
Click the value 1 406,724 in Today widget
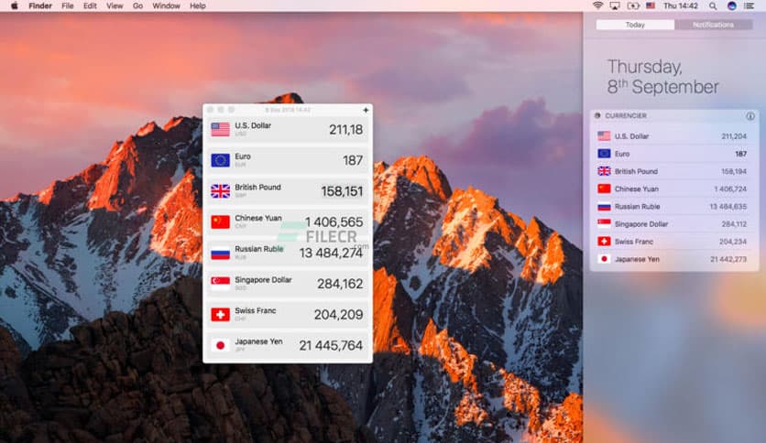tap(730, 189)
